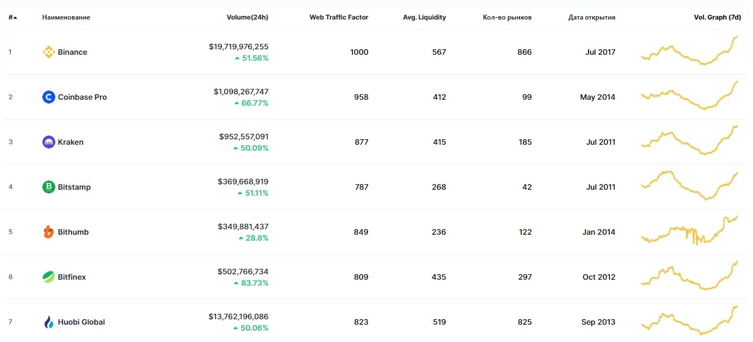Sort by rank number column arrow
This screenshot has width=753, height=342.
click(15, 17)
